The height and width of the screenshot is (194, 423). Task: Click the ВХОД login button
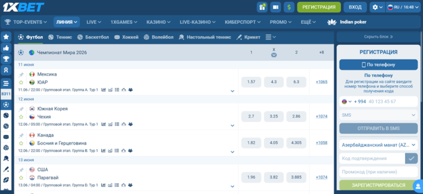click(x=355, y=7)
